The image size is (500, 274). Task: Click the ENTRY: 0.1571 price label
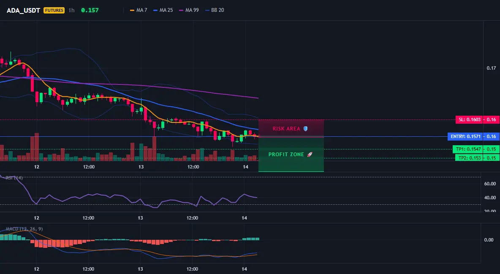(465, 136)
